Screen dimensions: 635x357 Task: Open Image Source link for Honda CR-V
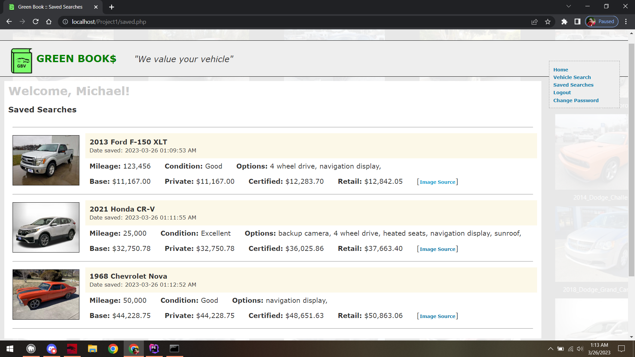click(x=437, y=249)
